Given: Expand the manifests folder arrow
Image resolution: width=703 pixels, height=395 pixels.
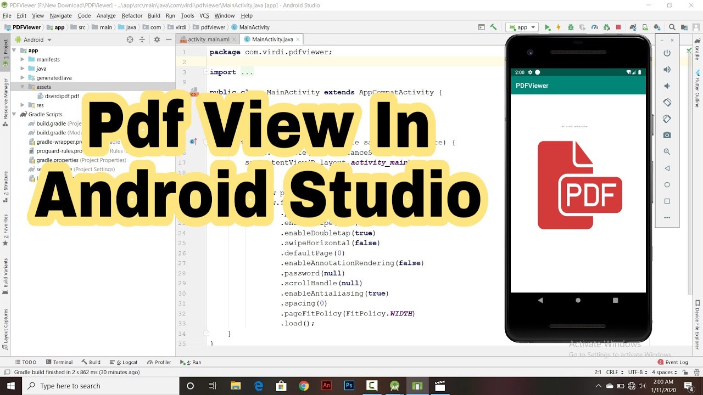Looking at the screenshot, I should [23, 59].
